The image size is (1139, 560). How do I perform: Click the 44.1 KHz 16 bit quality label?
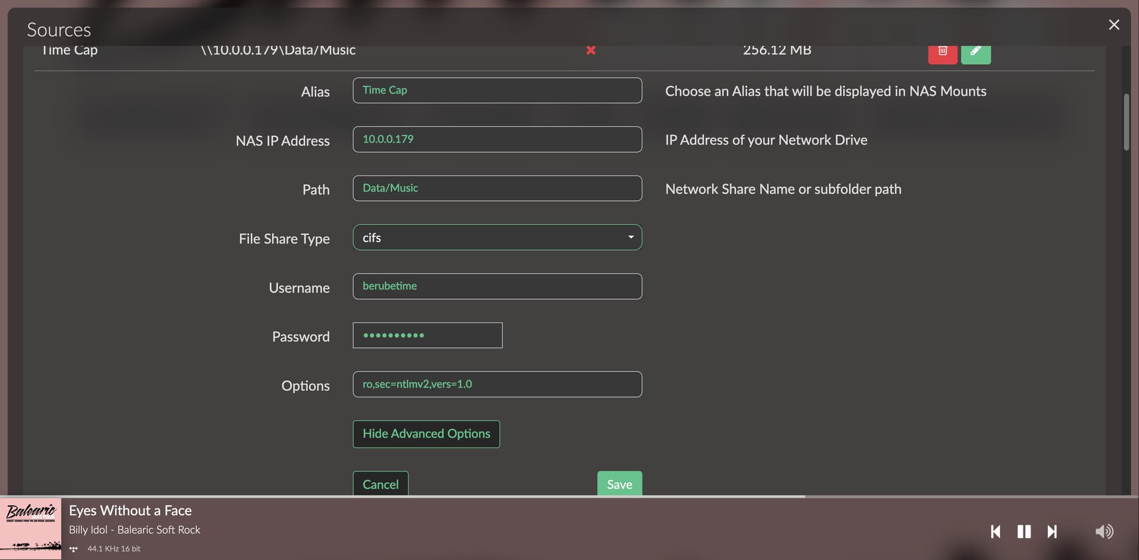(114, 549)
